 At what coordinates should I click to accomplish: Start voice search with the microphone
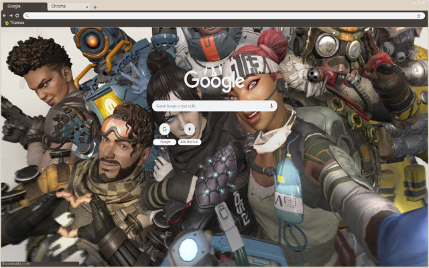point(271,106)
